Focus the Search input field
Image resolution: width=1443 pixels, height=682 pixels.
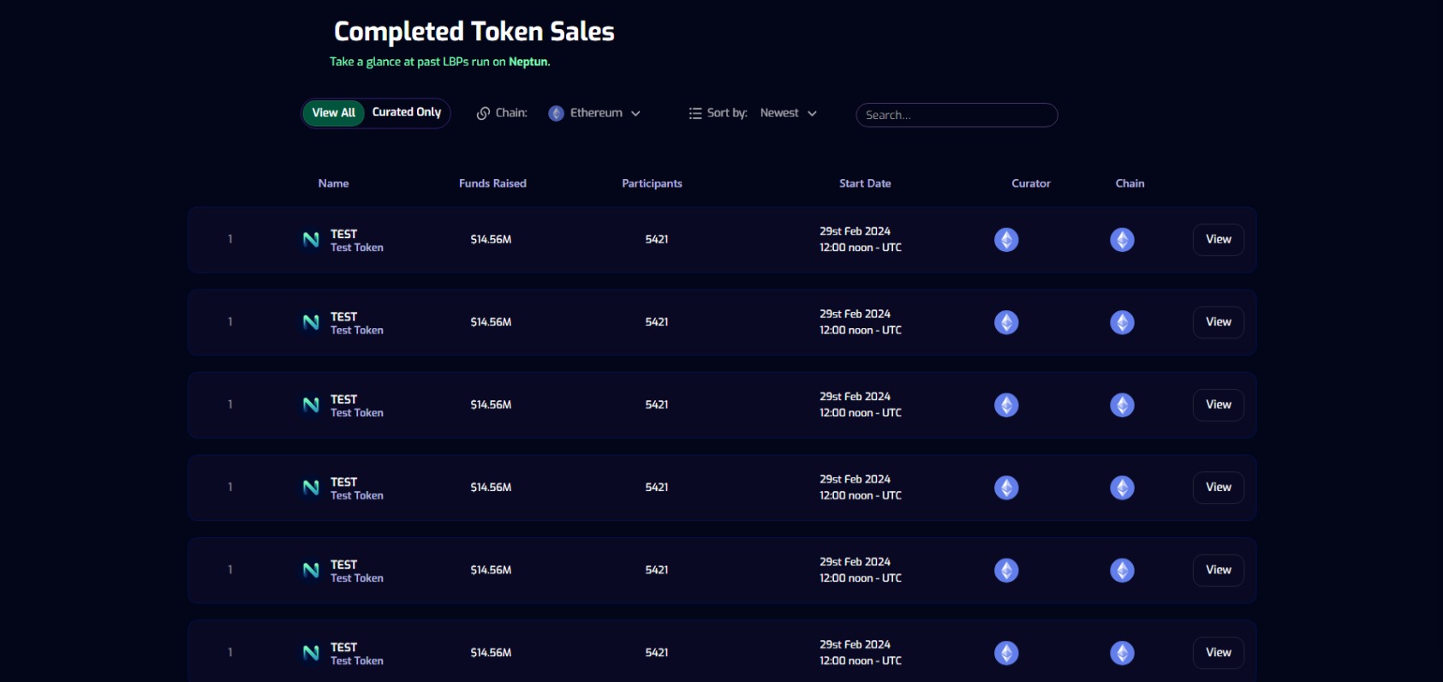click(x=957, y=115)
